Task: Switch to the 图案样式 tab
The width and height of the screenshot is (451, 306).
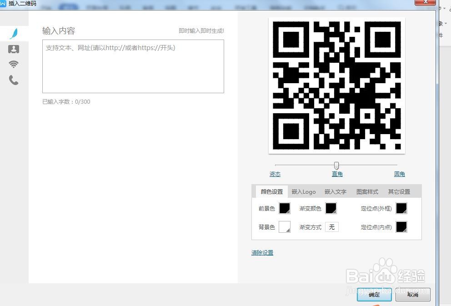Action: pos(367,192)
